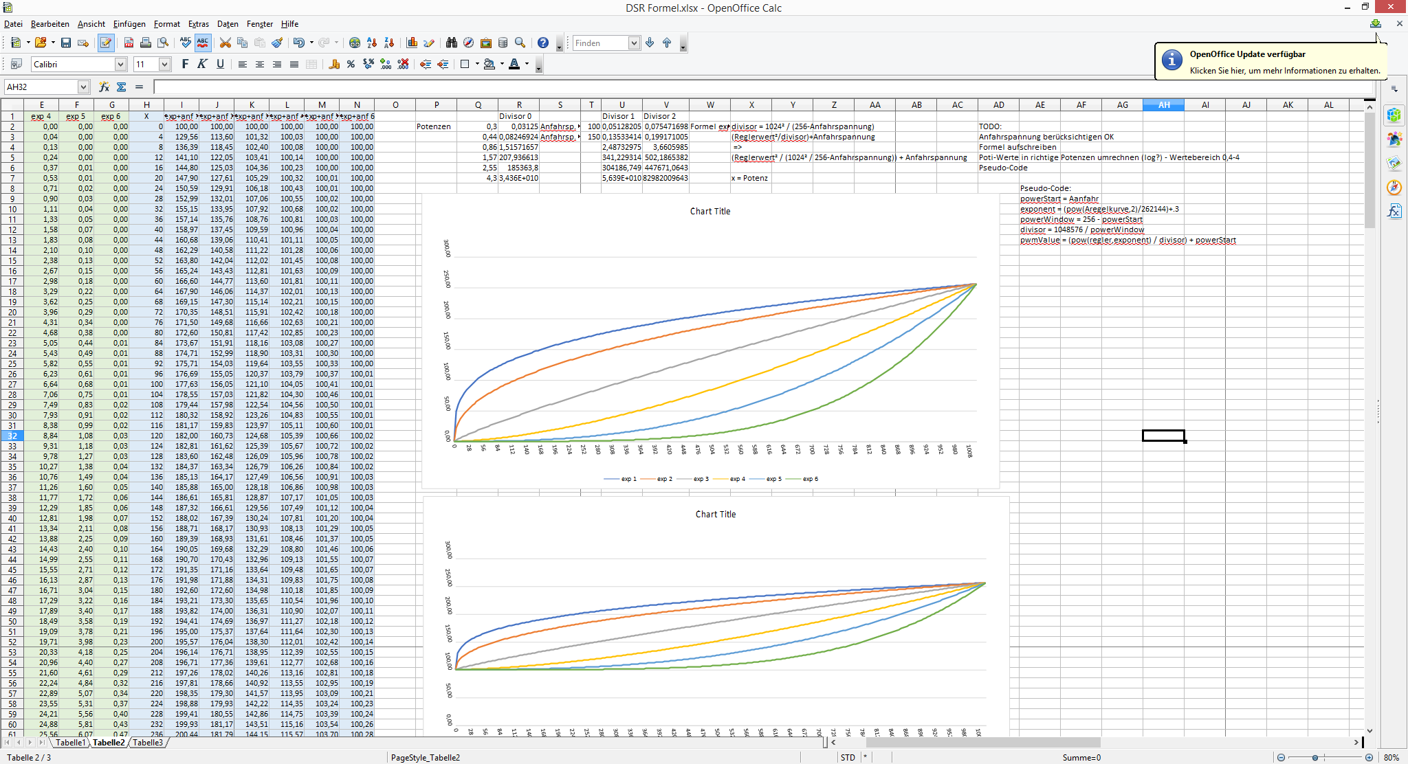Viewport: 1408px width, 764px height.
Task: Open the Einfügen menu
Action: pyautogui.click(x=129, y=23)
